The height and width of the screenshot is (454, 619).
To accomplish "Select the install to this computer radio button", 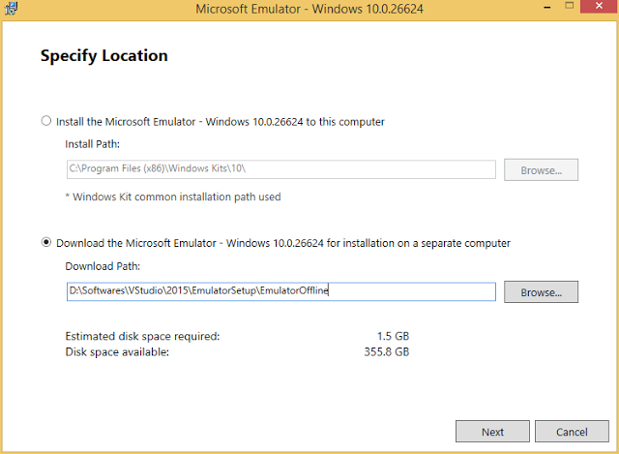I will coord(45,122).
